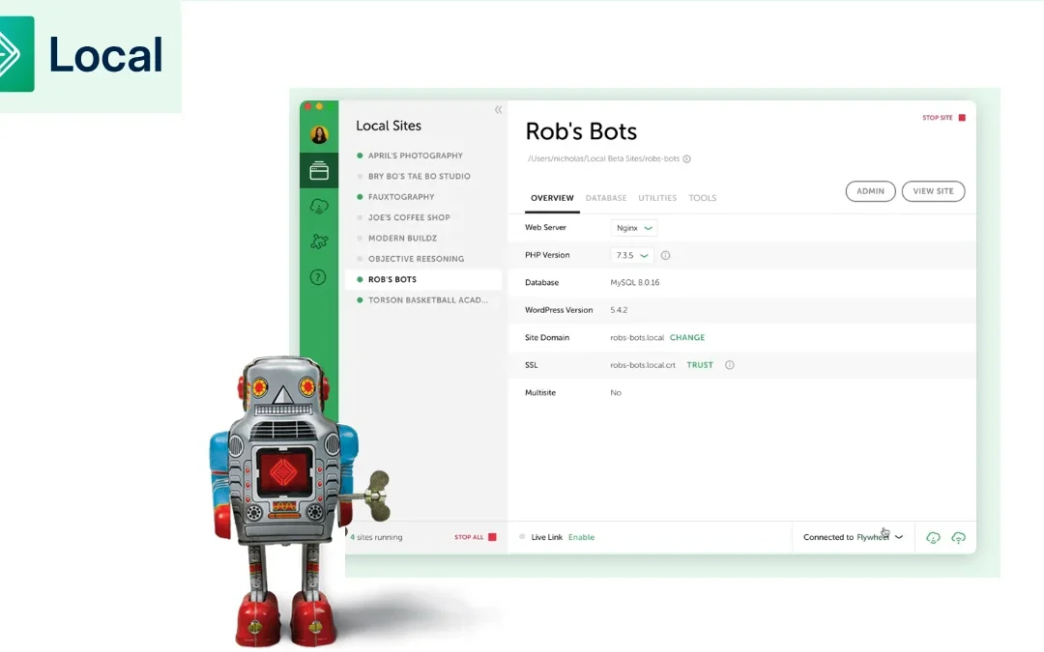
Task: Click the push to Flywheel cloud upload icon
Action: [x=958, y=537]
